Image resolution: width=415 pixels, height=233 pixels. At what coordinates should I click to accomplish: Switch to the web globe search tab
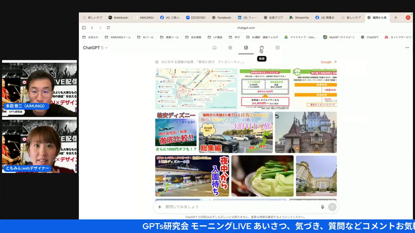coord(230,48)
